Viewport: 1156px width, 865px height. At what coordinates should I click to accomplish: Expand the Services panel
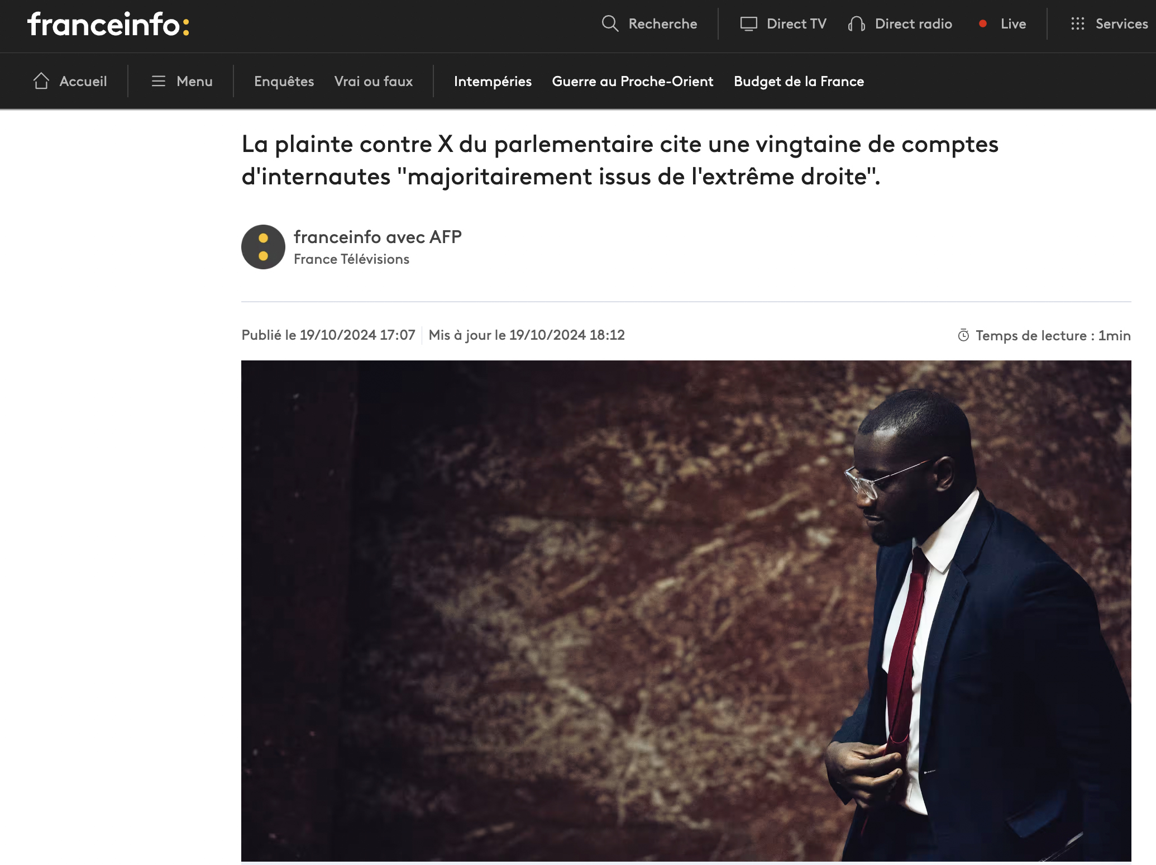[x=1109, y=23]
